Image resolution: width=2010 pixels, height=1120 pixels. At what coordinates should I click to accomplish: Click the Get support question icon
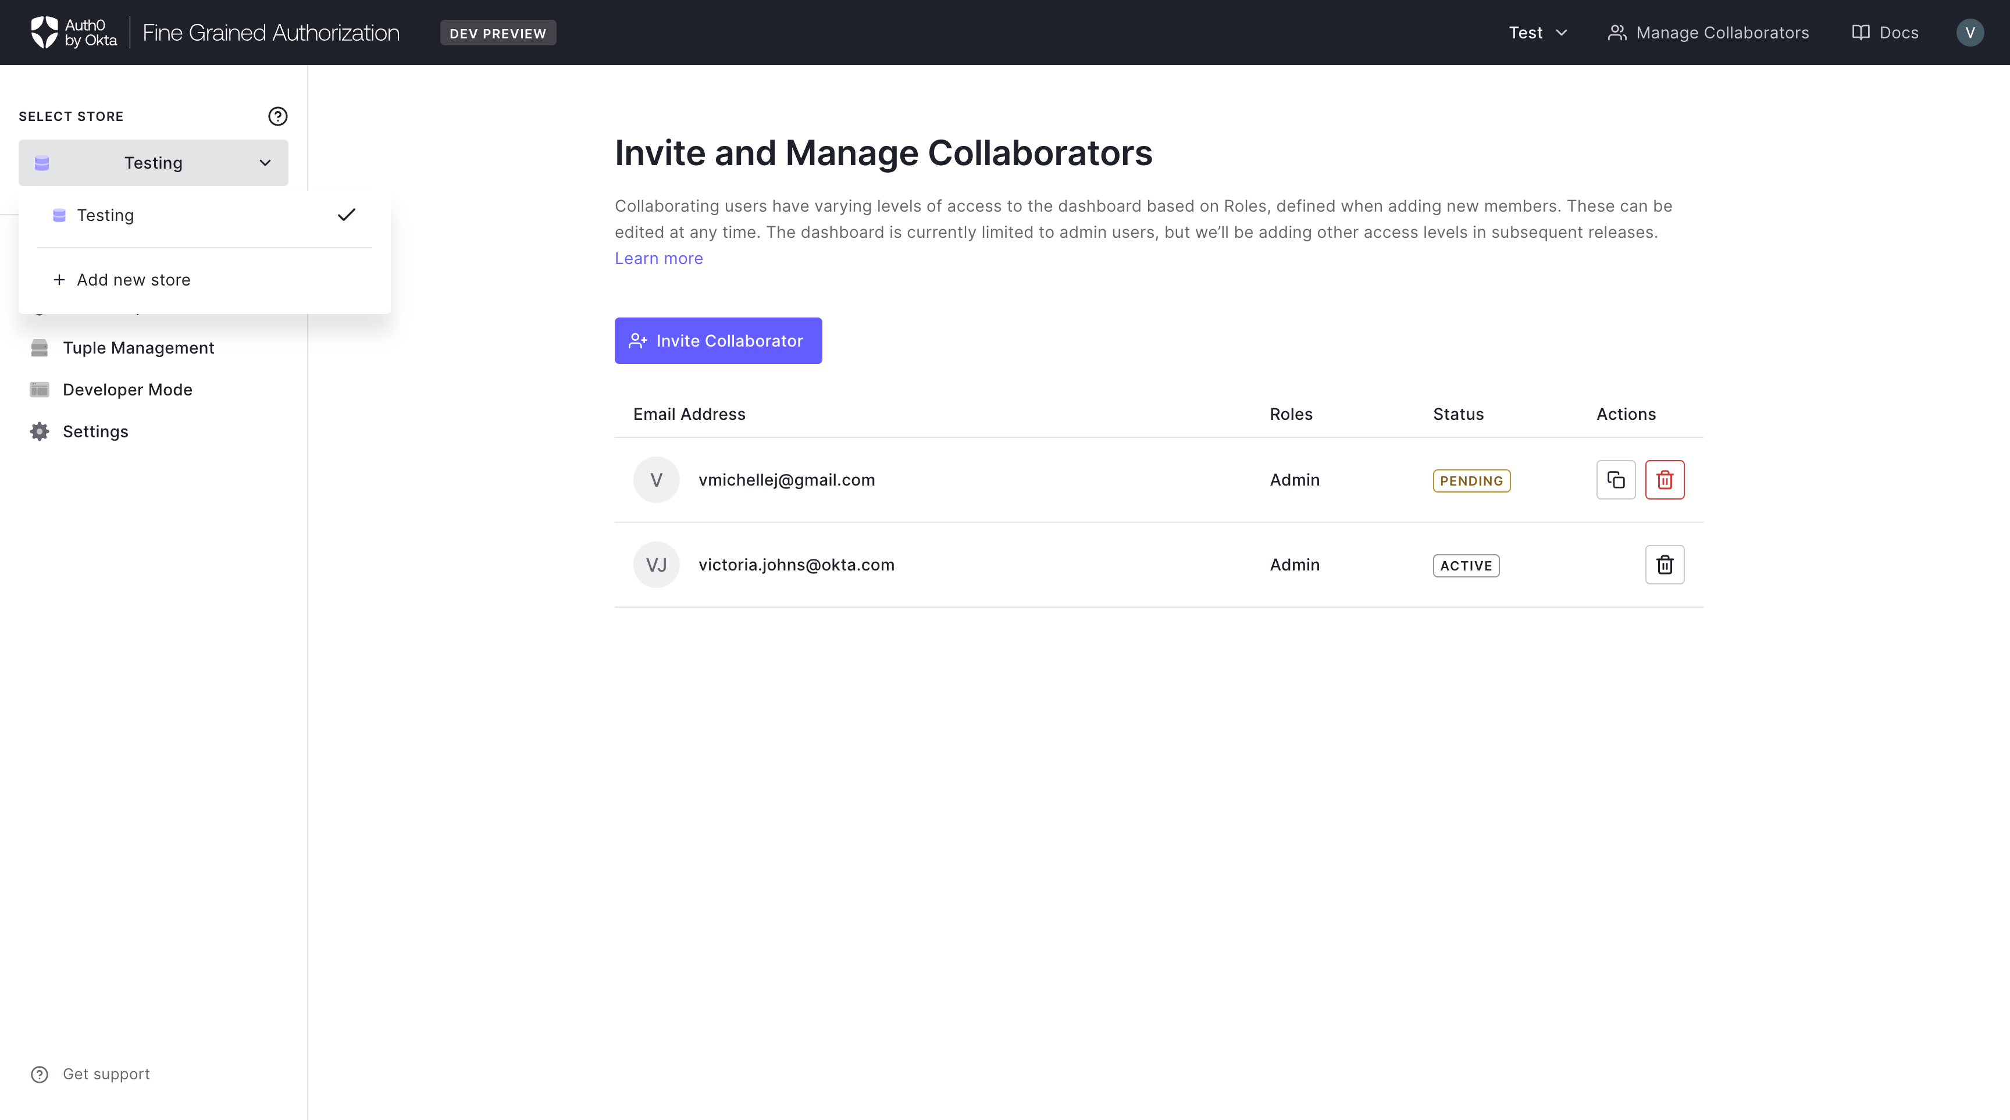coord(39,1075)
